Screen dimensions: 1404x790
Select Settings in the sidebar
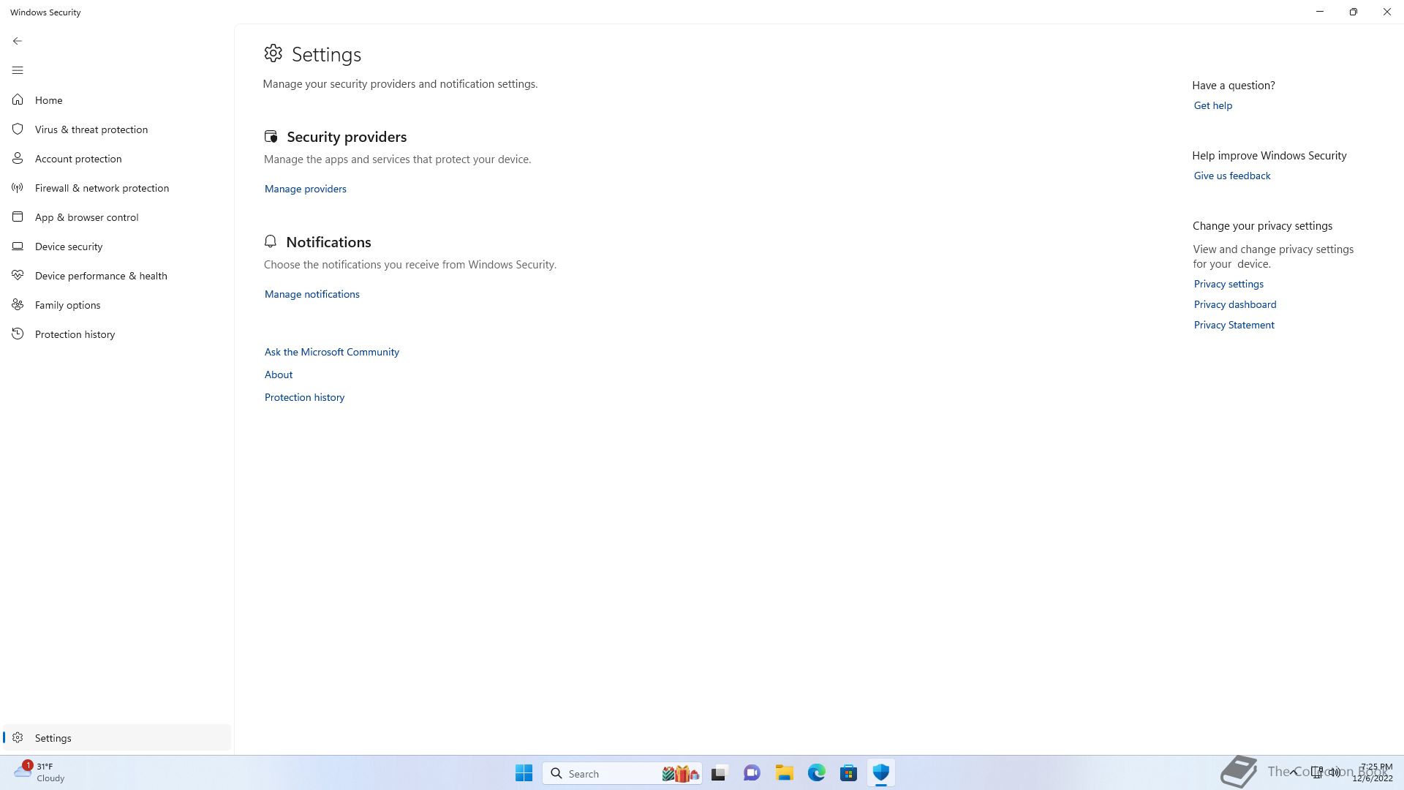click(53, 738)
